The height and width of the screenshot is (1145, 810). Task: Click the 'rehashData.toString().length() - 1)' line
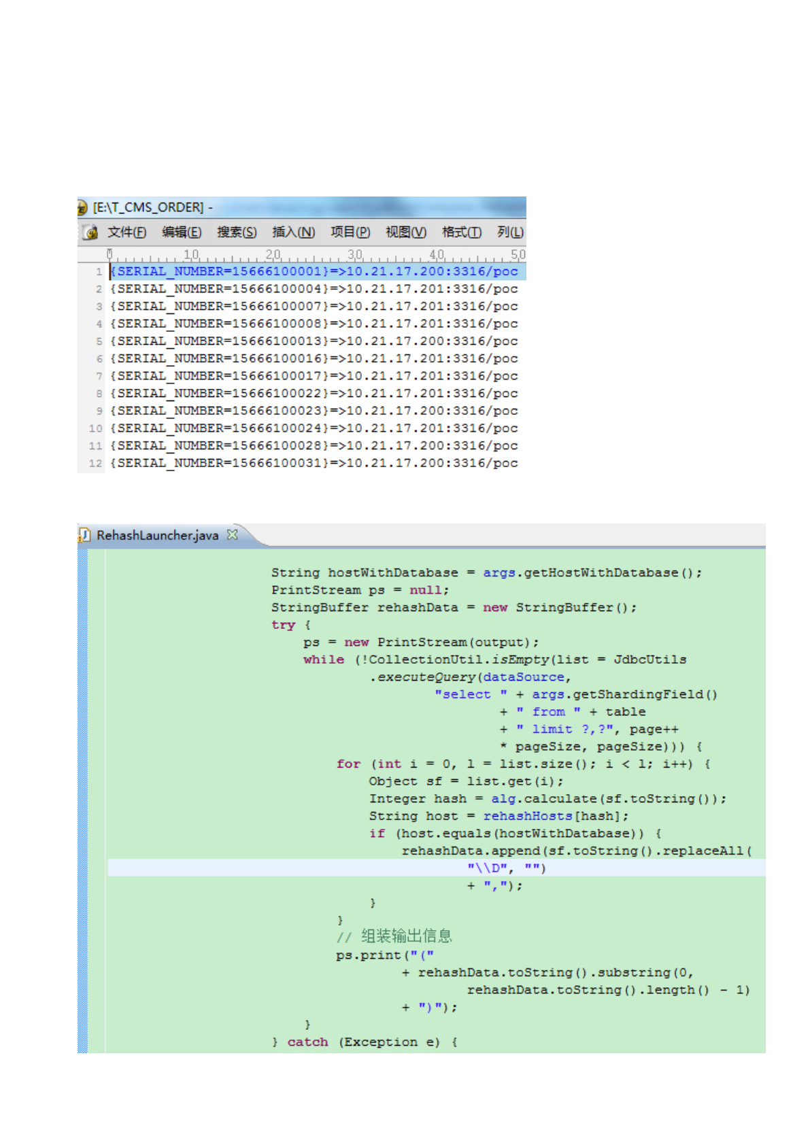coord(608,990)
